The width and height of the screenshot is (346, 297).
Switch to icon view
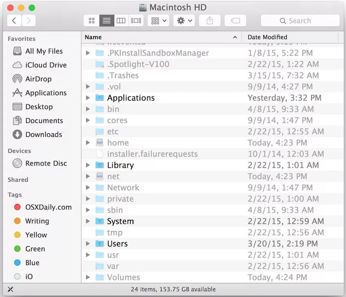pyautogui.click(x=91, y=21)
